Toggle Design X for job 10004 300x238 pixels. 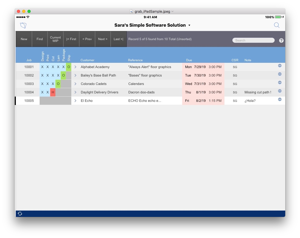[42, 92]
